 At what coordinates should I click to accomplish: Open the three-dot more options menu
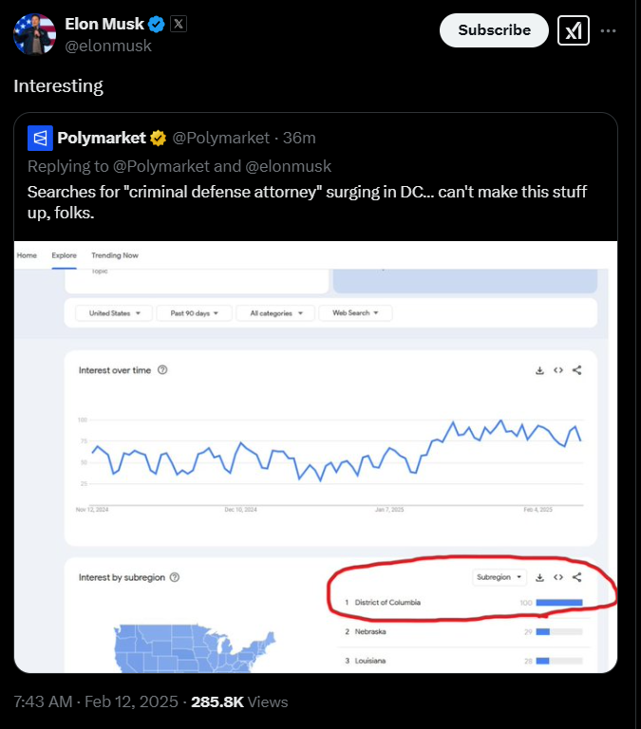[x=609, y=30]
